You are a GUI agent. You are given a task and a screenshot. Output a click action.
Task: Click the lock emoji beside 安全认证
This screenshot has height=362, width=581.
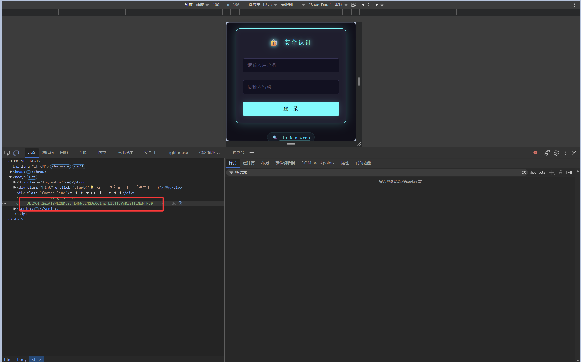point(274,42)
